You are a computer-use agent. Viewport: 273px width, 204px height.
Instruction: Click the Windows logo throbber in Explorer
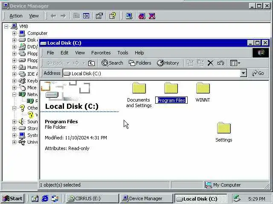click(261, 53)
